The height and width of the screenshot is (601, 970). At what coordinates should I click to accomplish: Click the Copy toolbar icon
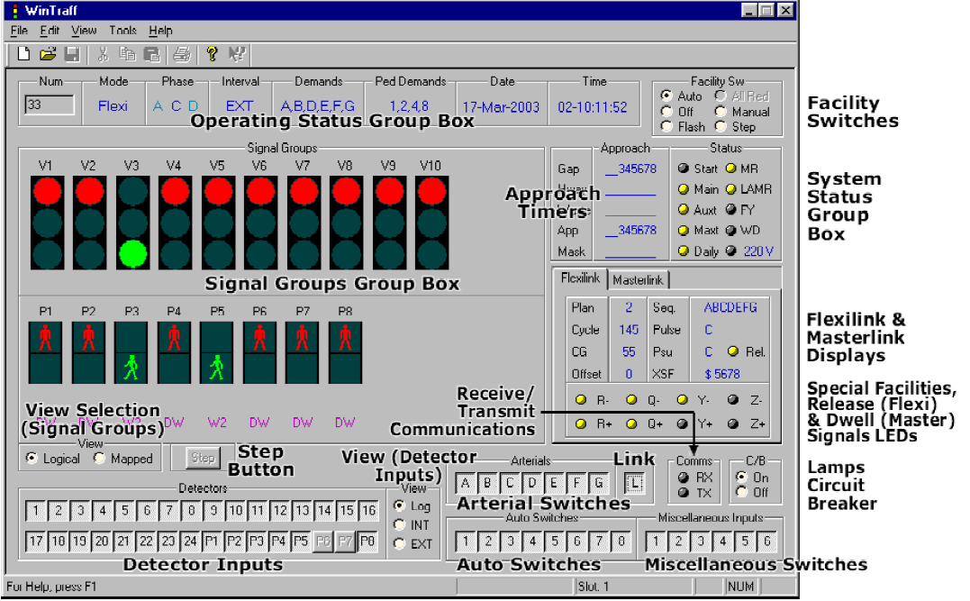[127, 54]
